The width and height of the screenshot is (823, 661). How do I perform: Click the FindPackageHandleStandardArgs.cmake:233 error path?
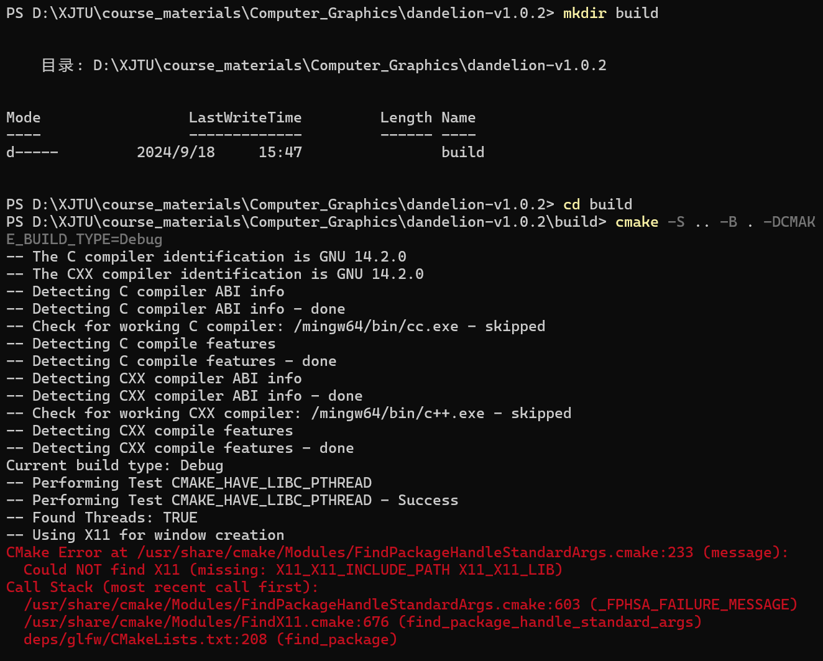[x=415, y=552]
